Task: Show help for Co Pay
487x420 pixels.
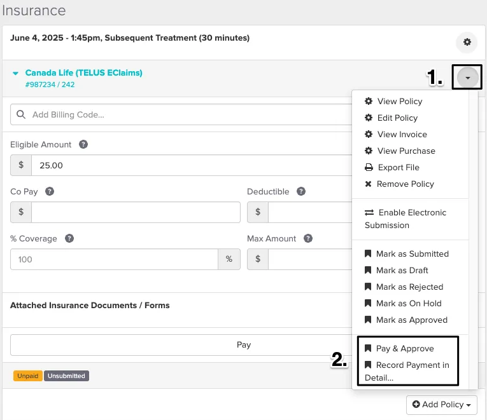Action: click(50, 191)
